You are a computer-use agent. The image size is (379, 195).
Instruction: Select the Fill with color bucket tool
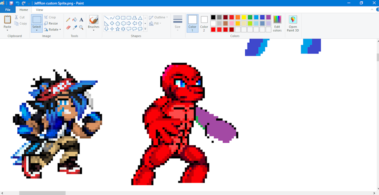[75, 20]
